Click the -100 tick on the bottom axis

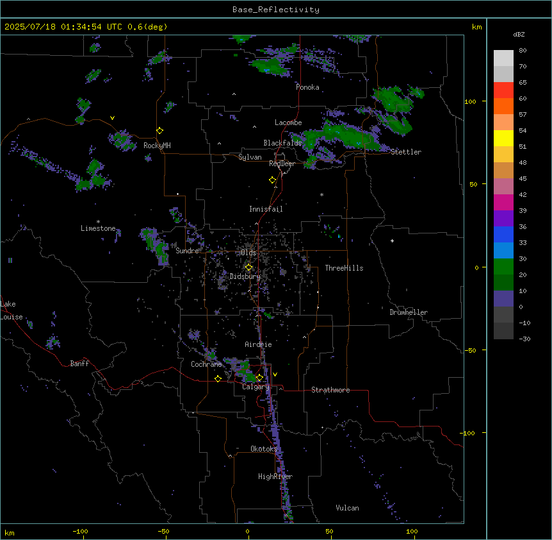(x=80, y=531)
